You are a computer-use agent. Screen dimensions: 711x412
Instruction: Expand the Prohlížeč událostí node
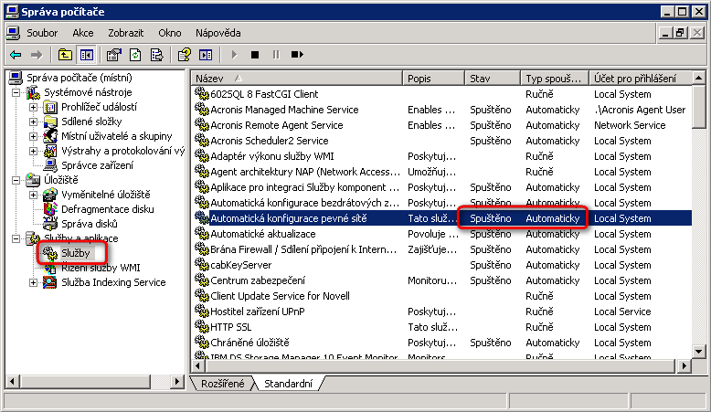coord(34,107)
